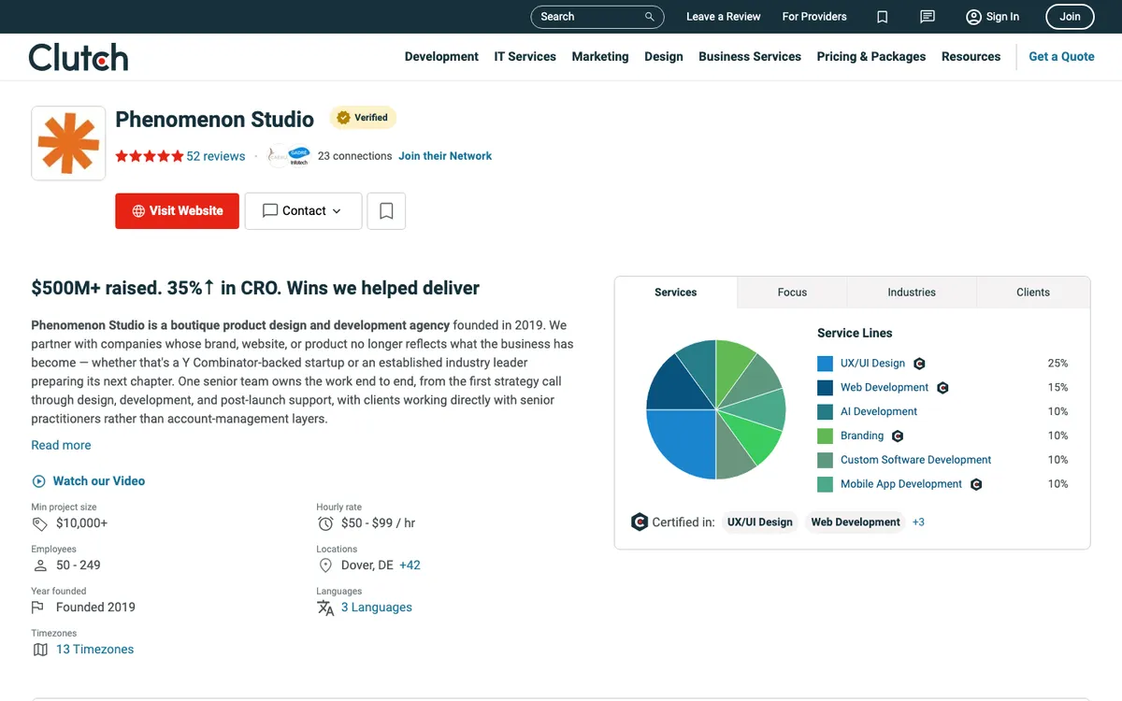
Task: Click the AI Development service line
Action: [x=879, y=412]
